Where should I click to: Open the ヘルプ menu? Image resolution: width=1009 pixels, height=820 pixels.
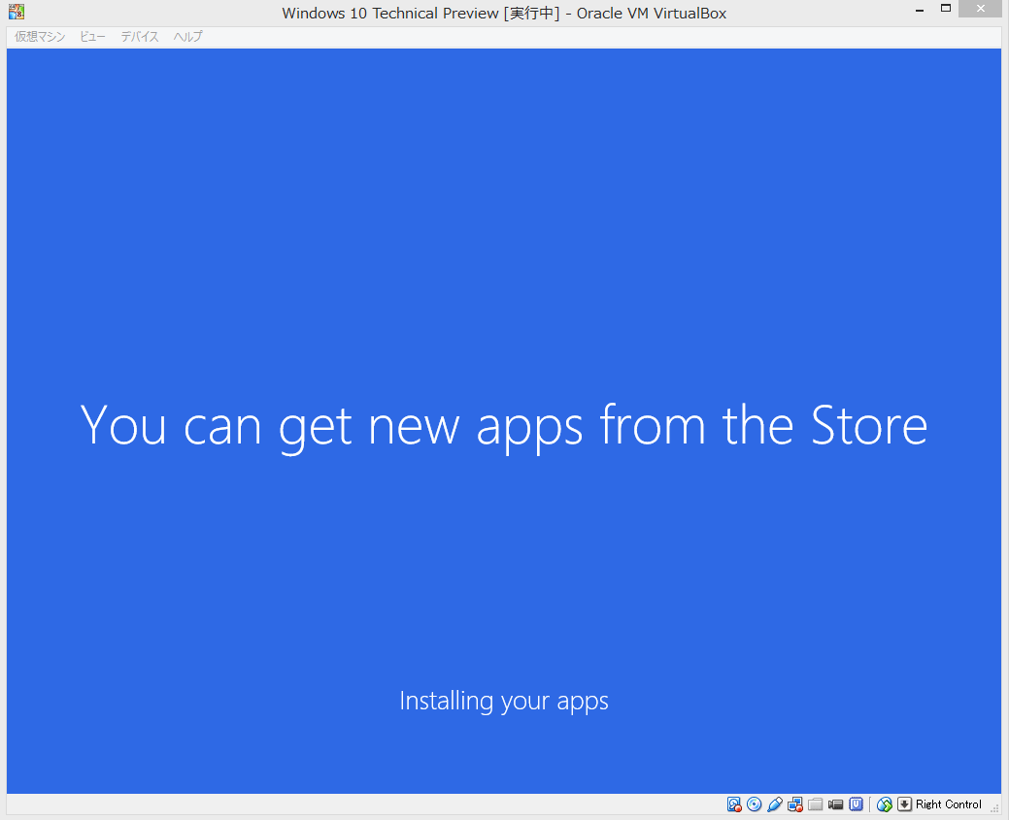click(x=187, y=37)
